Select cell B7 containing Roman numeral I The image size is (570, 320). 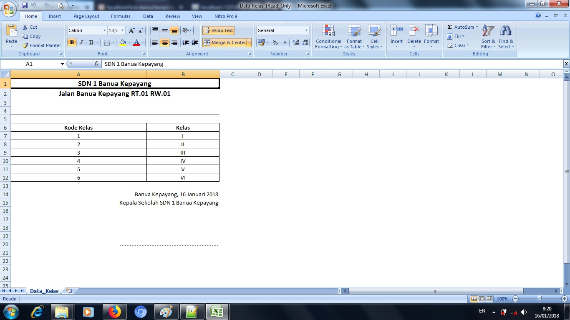183,136
